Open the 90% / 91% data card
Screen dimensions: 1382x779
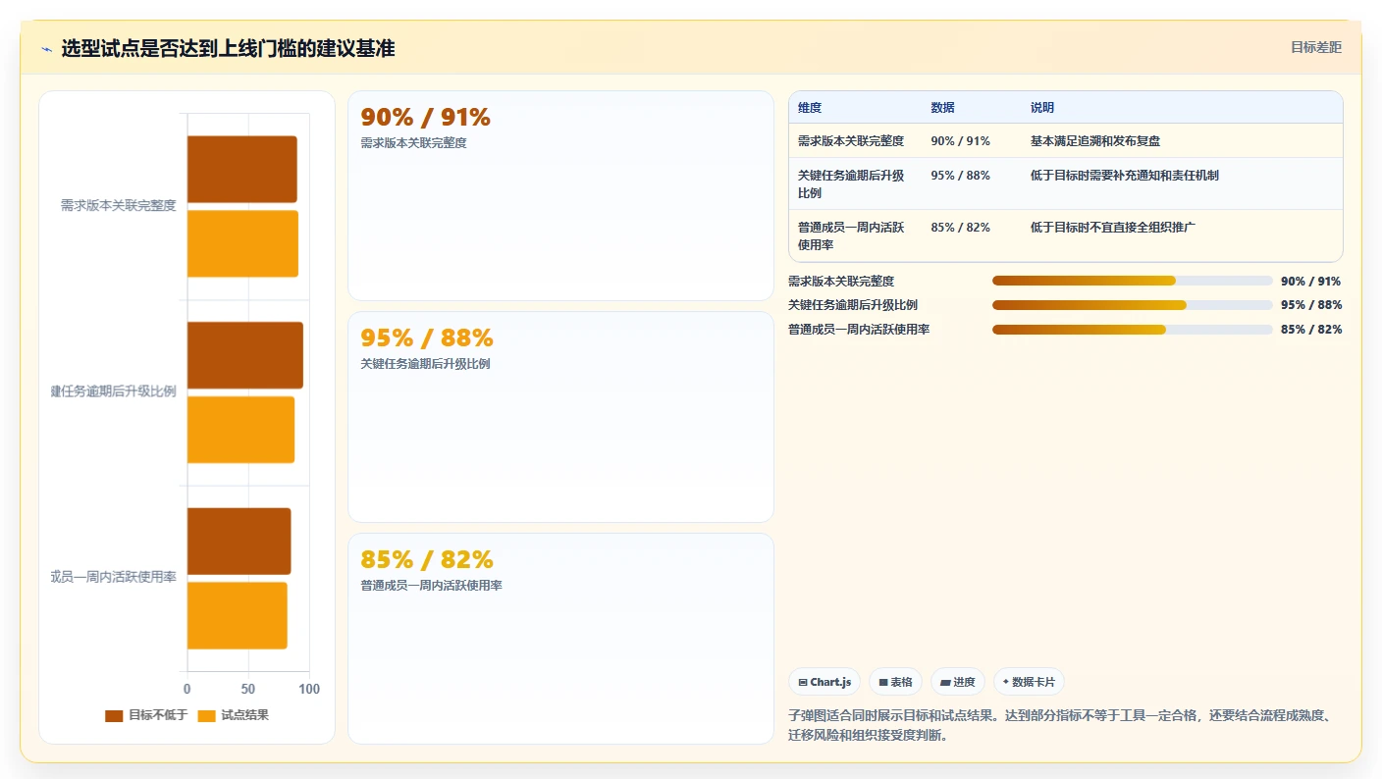tap(560, 195)
